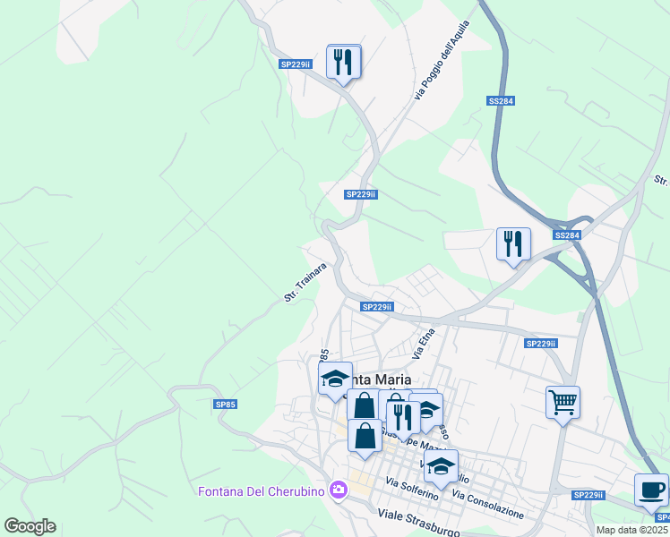Open the graduation cap marker by Via Consolazione
The height and width of the screenshot is (537, 670).
pos(441,468)
